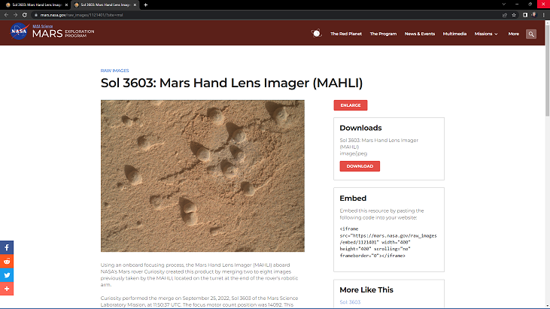550x309 pixels.
Task: Switch to the first browser tab
Action: pyautogui.click(x=36, y=5)
